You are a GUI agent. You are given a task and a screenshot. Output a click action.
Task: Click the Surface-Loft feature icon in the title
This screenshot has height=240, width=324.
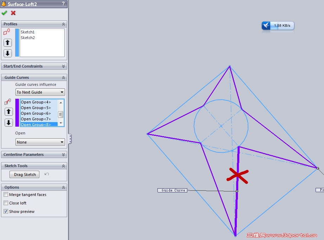click(x=4, y=4)
